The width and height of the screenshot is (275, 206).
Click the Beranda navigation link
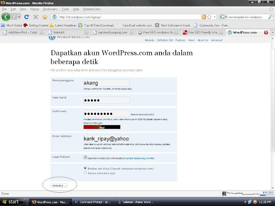[150, 40]
